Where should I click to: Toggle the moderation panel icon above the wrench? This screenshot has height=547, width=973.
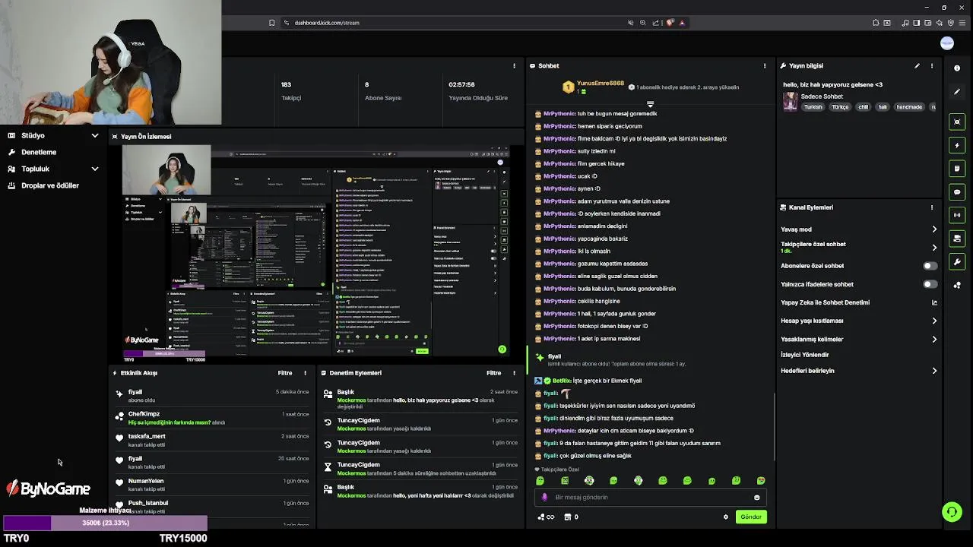(x=957, y=239)
